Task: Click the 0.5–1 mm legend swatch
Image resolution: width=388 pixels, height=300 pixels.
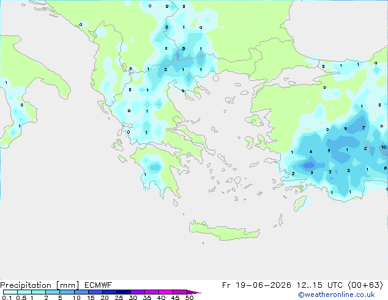Action: click(x=24, y=292)
